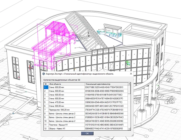Sort by the «№» column header
The width and height of the screenshot is (181, 140).
pyautogui.click(x=46, y=84)
